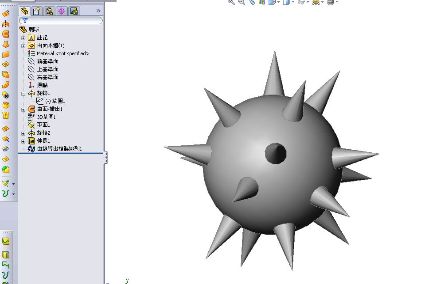The height and width of the screenshot is (284, 425).
Task: Click the filter funnel icon
Action: point(25,20)
